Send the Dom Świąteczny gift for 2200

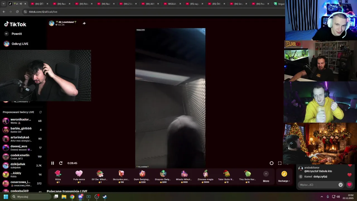(x=142, y=176)
